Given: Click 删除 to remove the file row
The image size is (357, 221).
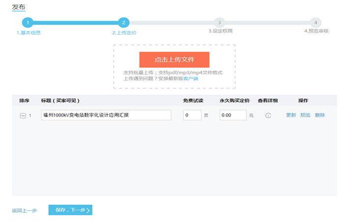Looking at the screenshot, I should (320, 115).
